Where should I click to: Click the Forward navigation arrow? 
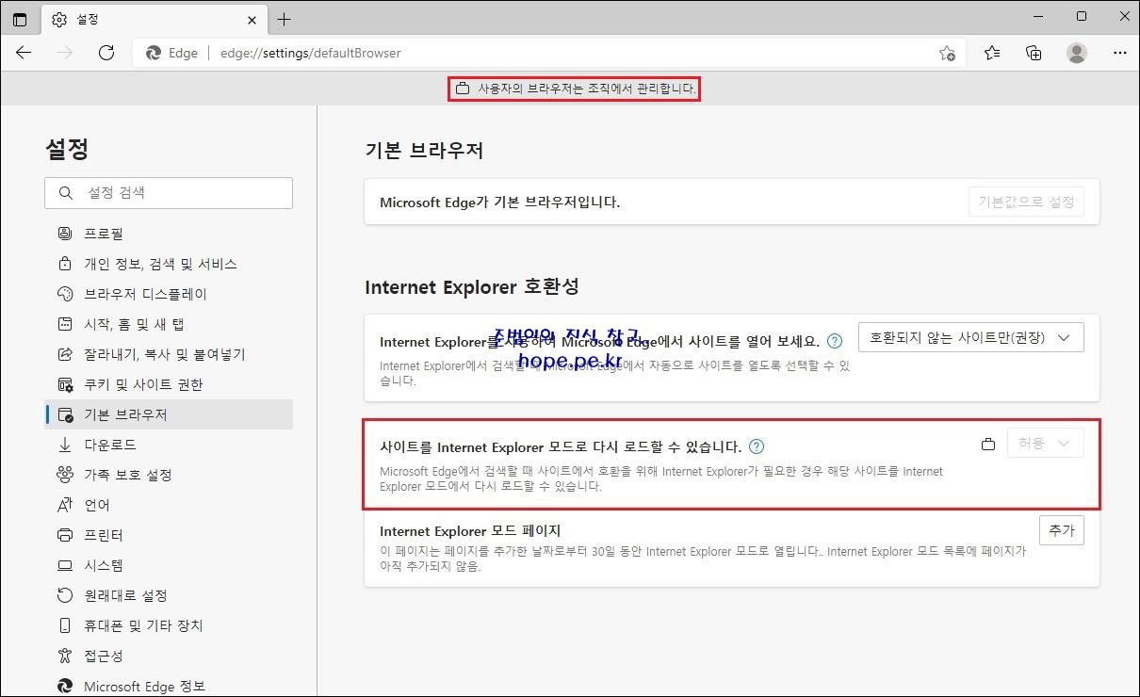65,53
